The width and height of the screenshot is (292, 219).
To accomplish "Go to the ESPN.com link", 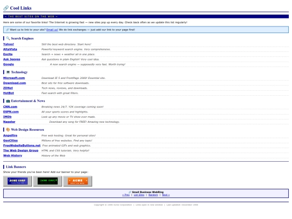I will pos(11,112).
